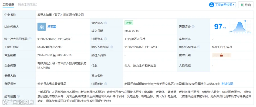The image size is (256, 107).
Task: Click establishment date 2025-09-03
Action: (132, 31)
